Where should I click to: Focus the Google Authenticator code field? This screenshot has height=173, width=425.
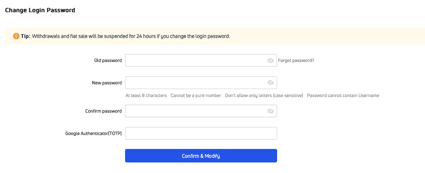(x=201, y=133)
